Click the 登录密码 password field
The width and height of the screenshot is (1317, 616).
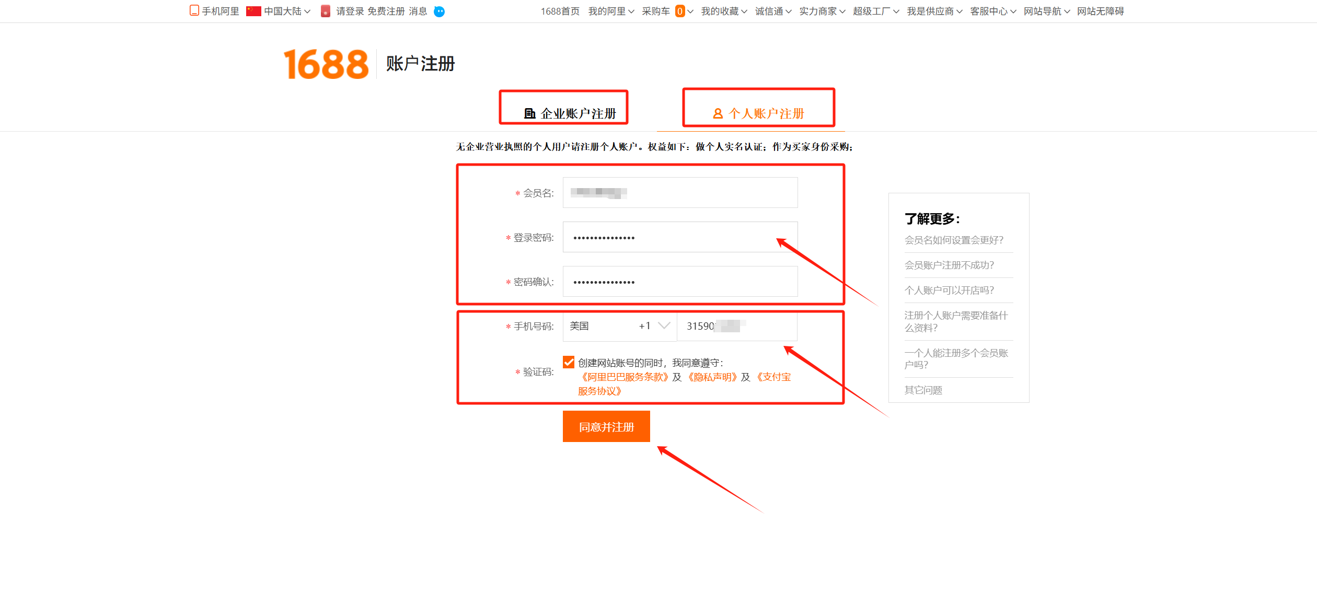pos(680,237)
